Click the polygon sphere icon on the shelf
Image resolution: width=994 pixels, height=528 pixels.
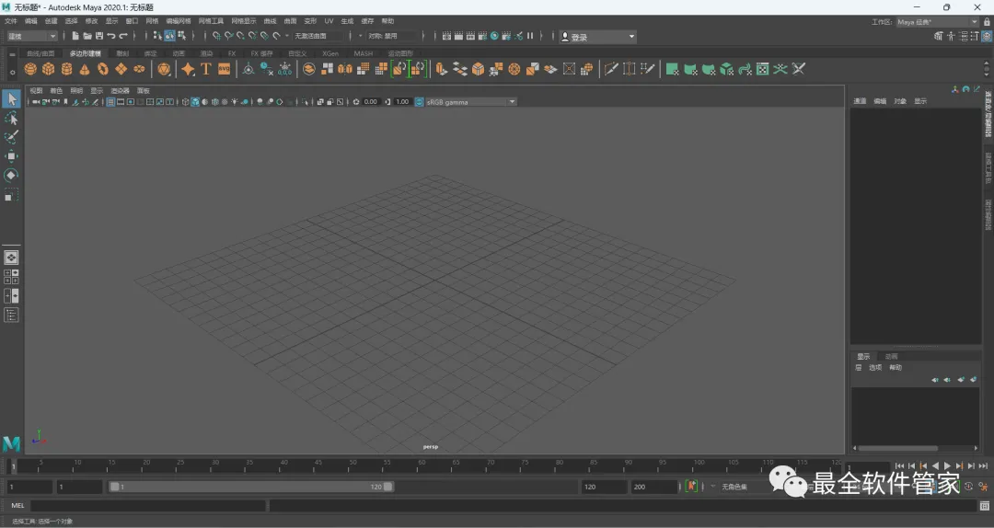[30, 69]
